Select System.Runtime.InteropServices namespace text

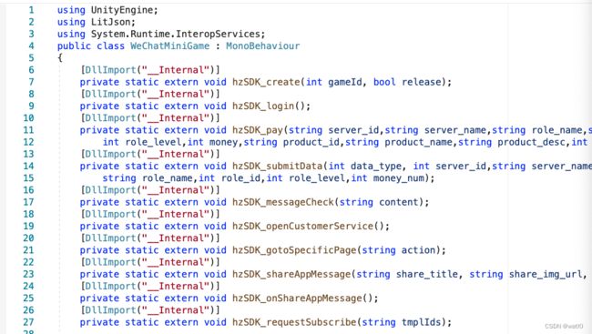(175, 35)
